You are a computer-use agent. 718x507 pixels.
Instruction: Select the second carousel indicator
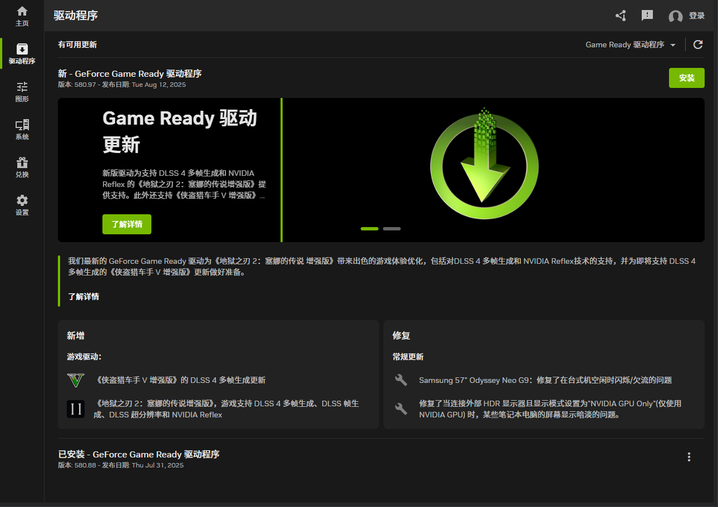[x=392, y=229]
